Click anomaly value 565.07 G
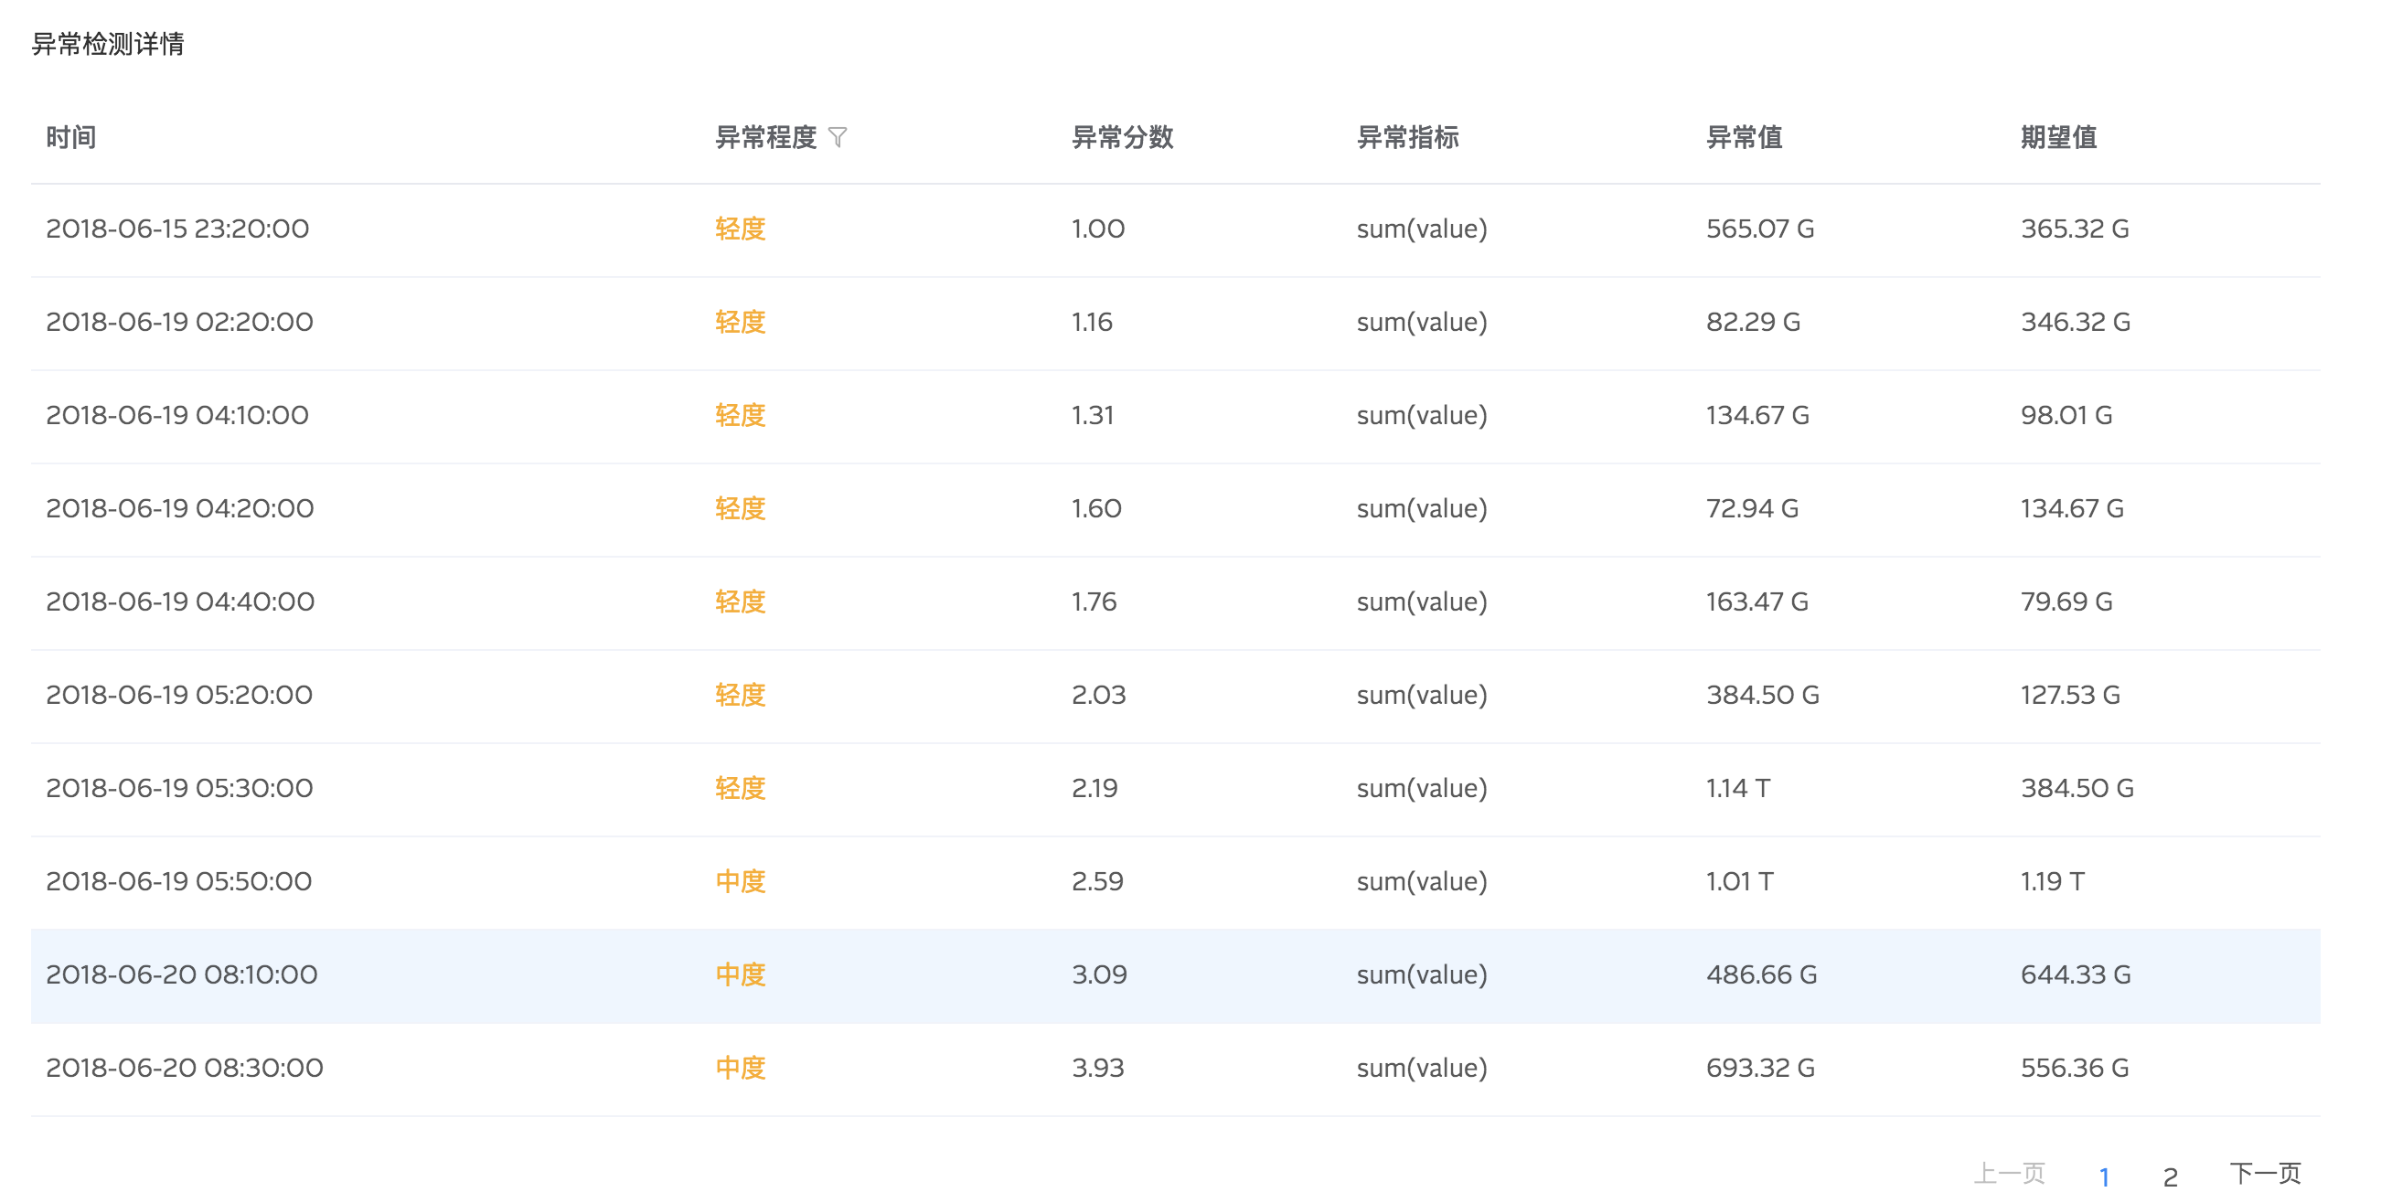The width and height of the screenshot is (2381, 1203). (x=1760, y=229)
